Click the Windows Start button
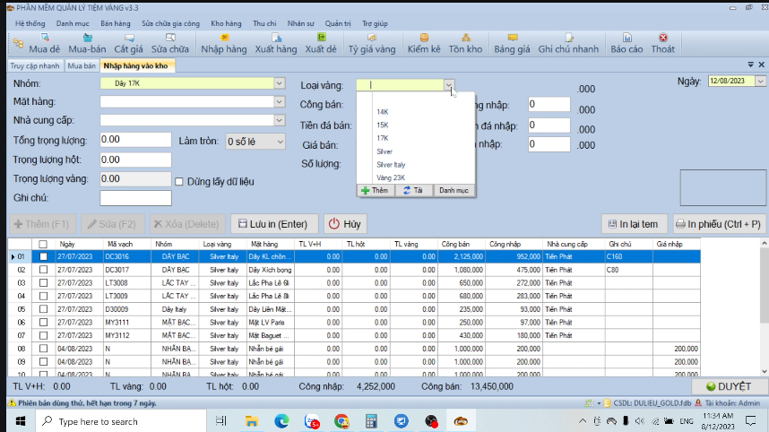 pos(20,421)
